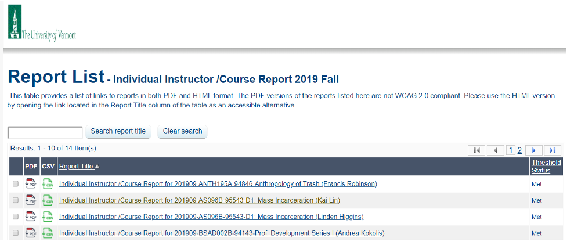The height and width of the screenshot is (245, 567).
Task: Download CSV for Andrea Kokolis report
Action: click(48, 233)
